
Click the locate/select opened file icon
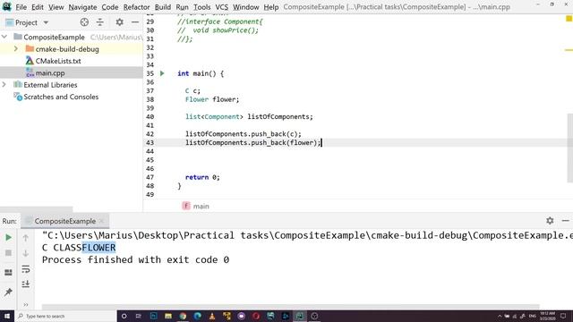tap(84, 22)
